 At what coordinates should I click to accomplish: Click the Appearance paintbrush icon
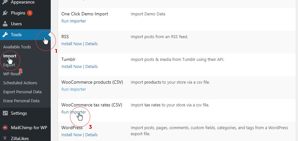click(5, 2)
